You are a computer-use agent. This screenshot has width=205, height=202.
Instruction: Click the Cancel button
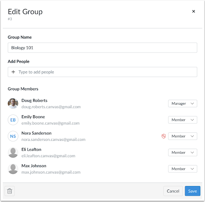coord(173,191)
